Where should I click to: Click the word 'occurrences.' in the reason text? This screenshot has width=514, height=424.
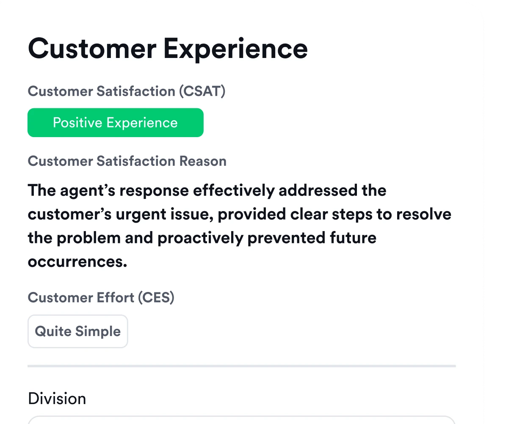pyautogui.click(x=77, y=262)
